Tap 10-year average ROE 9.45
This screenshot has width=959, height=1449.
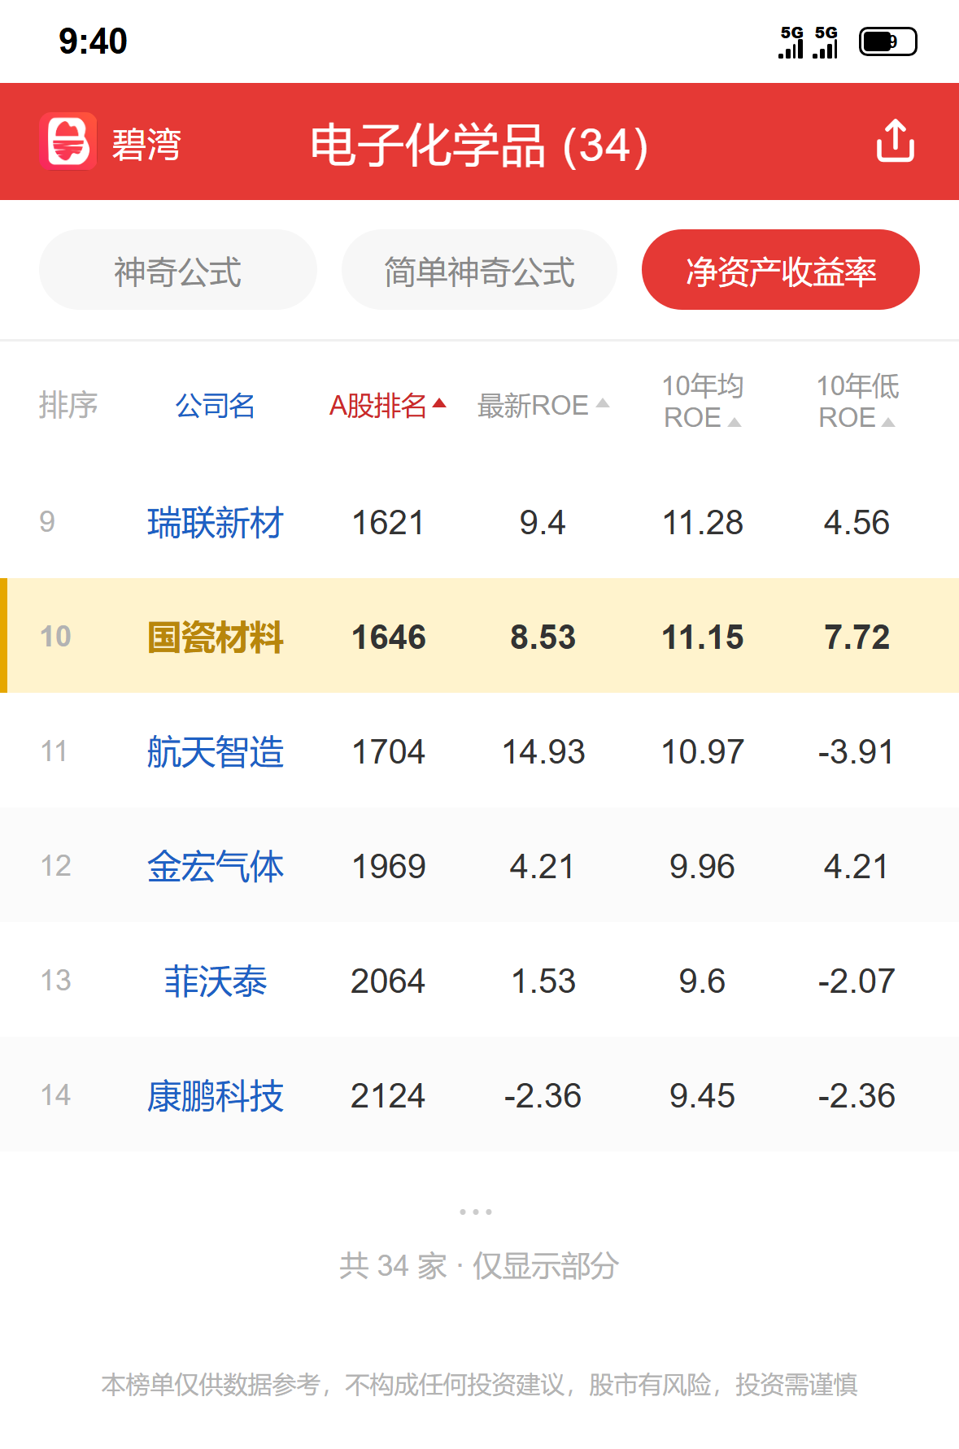pyautogui.click(x=703, y=1096)
